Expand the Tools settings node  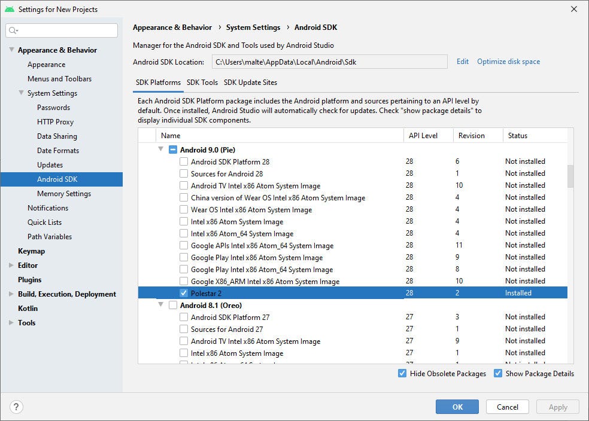11,323
